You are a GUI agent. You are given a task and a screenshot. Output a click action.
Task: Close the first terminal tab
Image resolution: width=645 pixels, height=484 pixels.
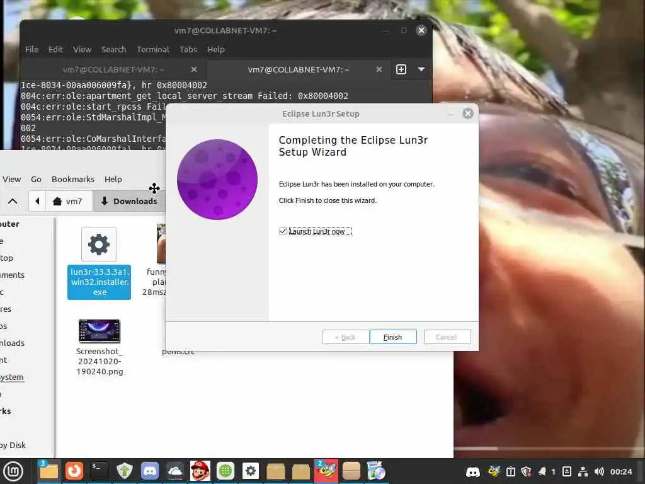(x=194, y=69)
